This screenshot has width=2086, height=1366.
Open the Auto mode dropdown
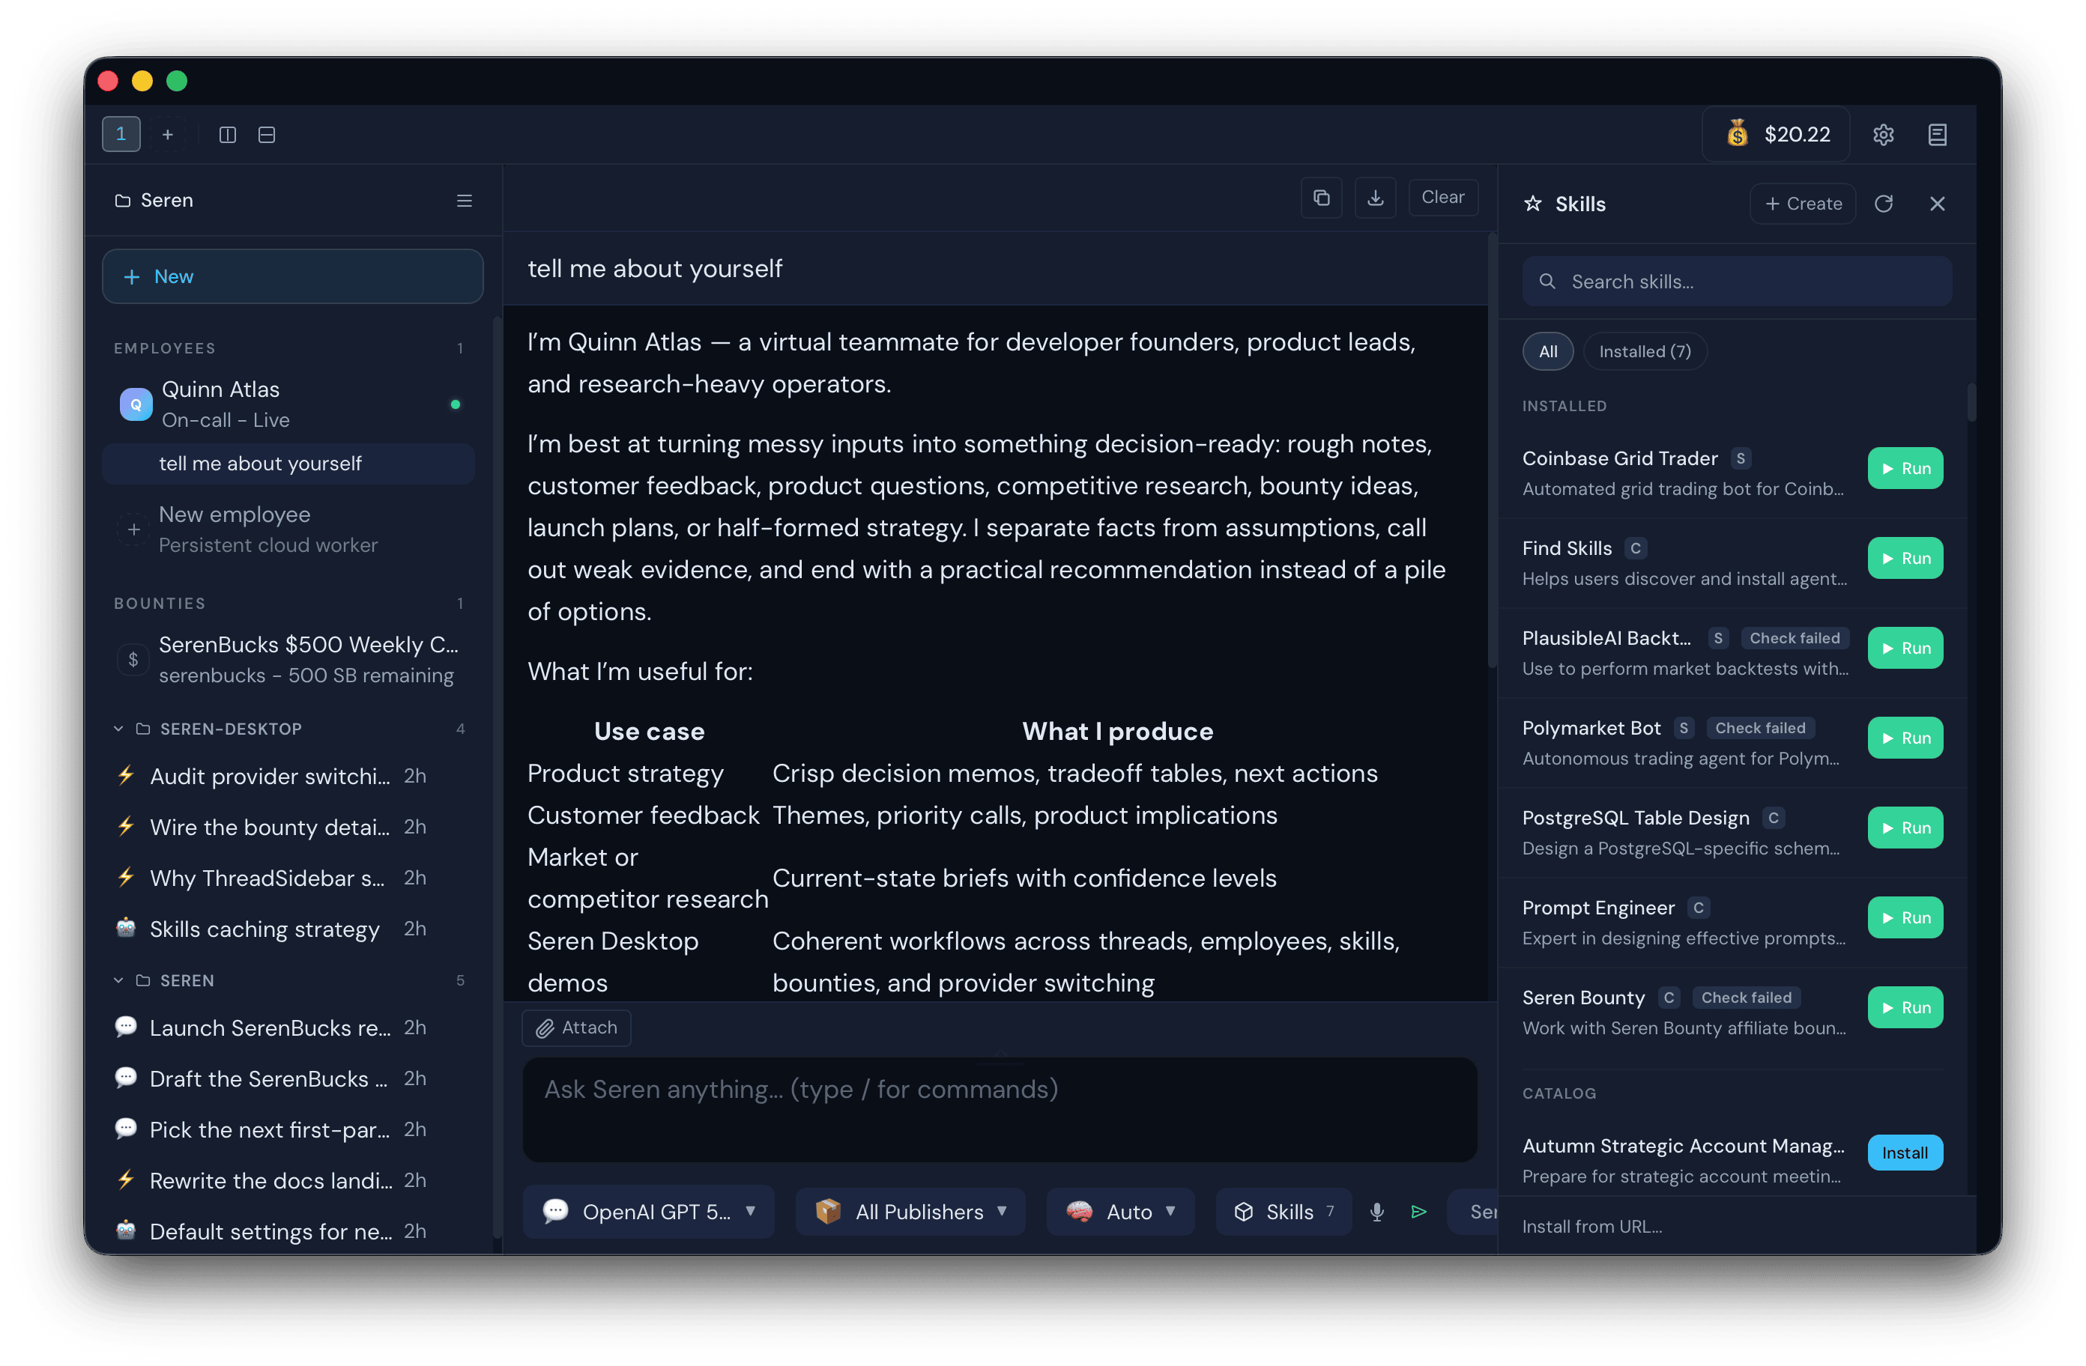point(1120,1211)
